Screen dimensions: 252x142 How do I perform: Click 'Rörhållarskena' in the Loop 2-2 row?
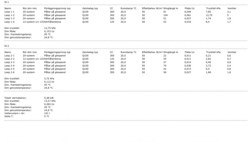point(53,59)
